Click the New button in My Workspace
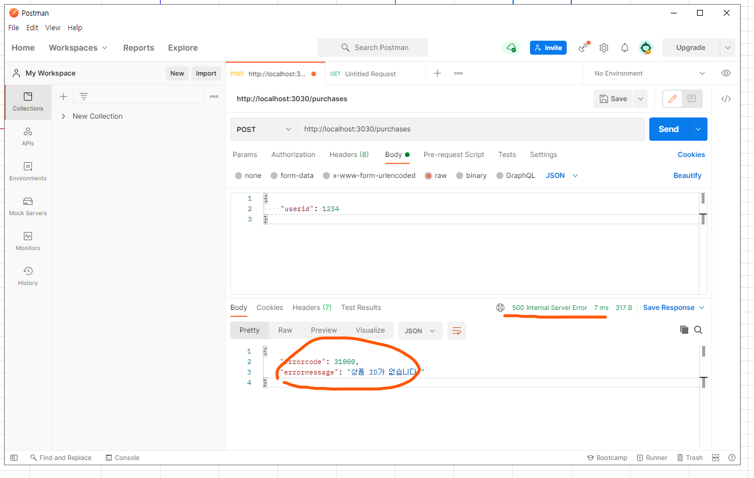 pos(177,73)
